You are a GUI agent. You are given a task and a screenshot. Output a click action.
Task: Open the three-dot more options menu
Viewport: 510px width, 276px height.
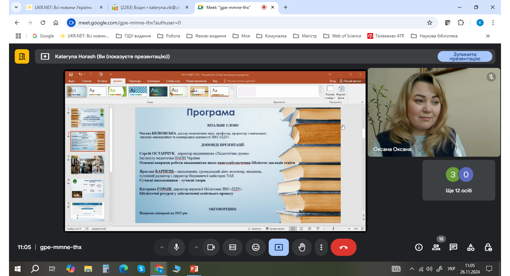(x=321, y=247)
